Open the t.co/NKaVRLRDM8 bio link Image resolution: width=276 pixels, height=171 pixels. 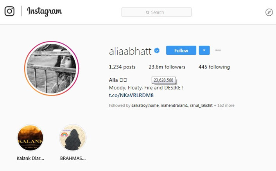pyautogui.click(x=131, y=95)
